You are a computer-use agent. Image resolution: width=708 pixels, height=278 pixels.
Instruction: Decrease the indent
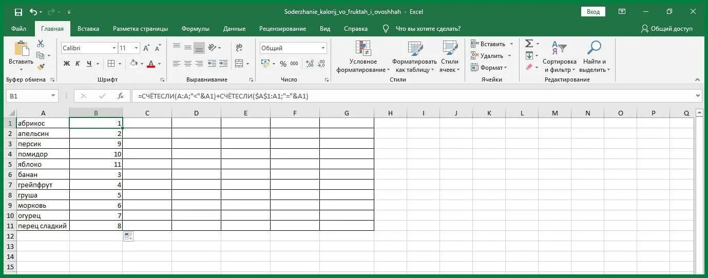(x=213, y=64)
